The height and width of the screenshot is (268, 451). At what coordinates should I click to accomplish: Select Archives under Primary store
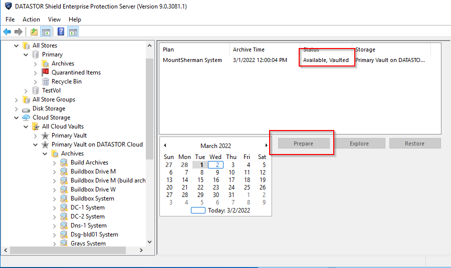click(x=63, y=63)
